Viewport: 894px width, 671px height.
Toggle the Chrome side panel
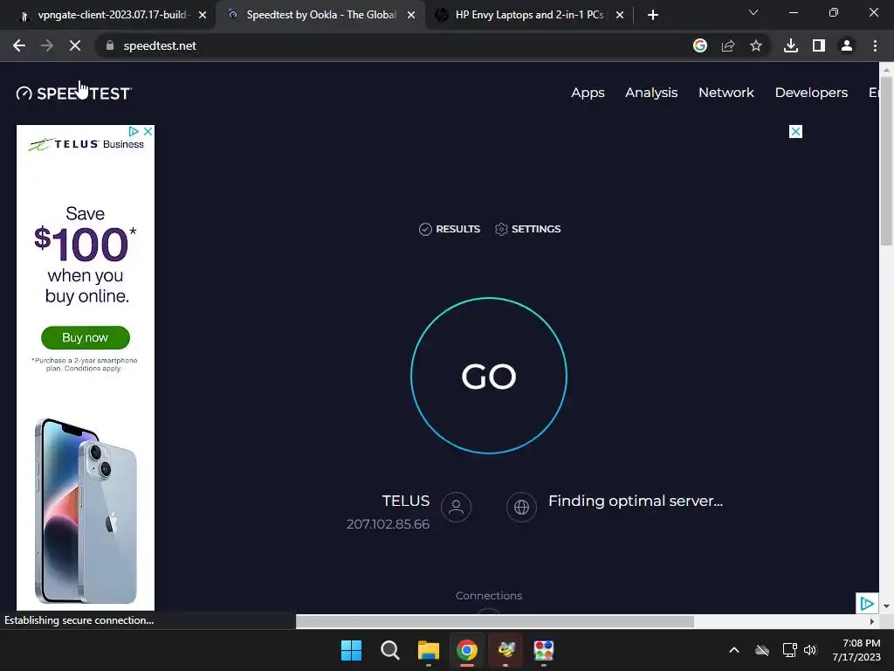[x=819, y=45]
